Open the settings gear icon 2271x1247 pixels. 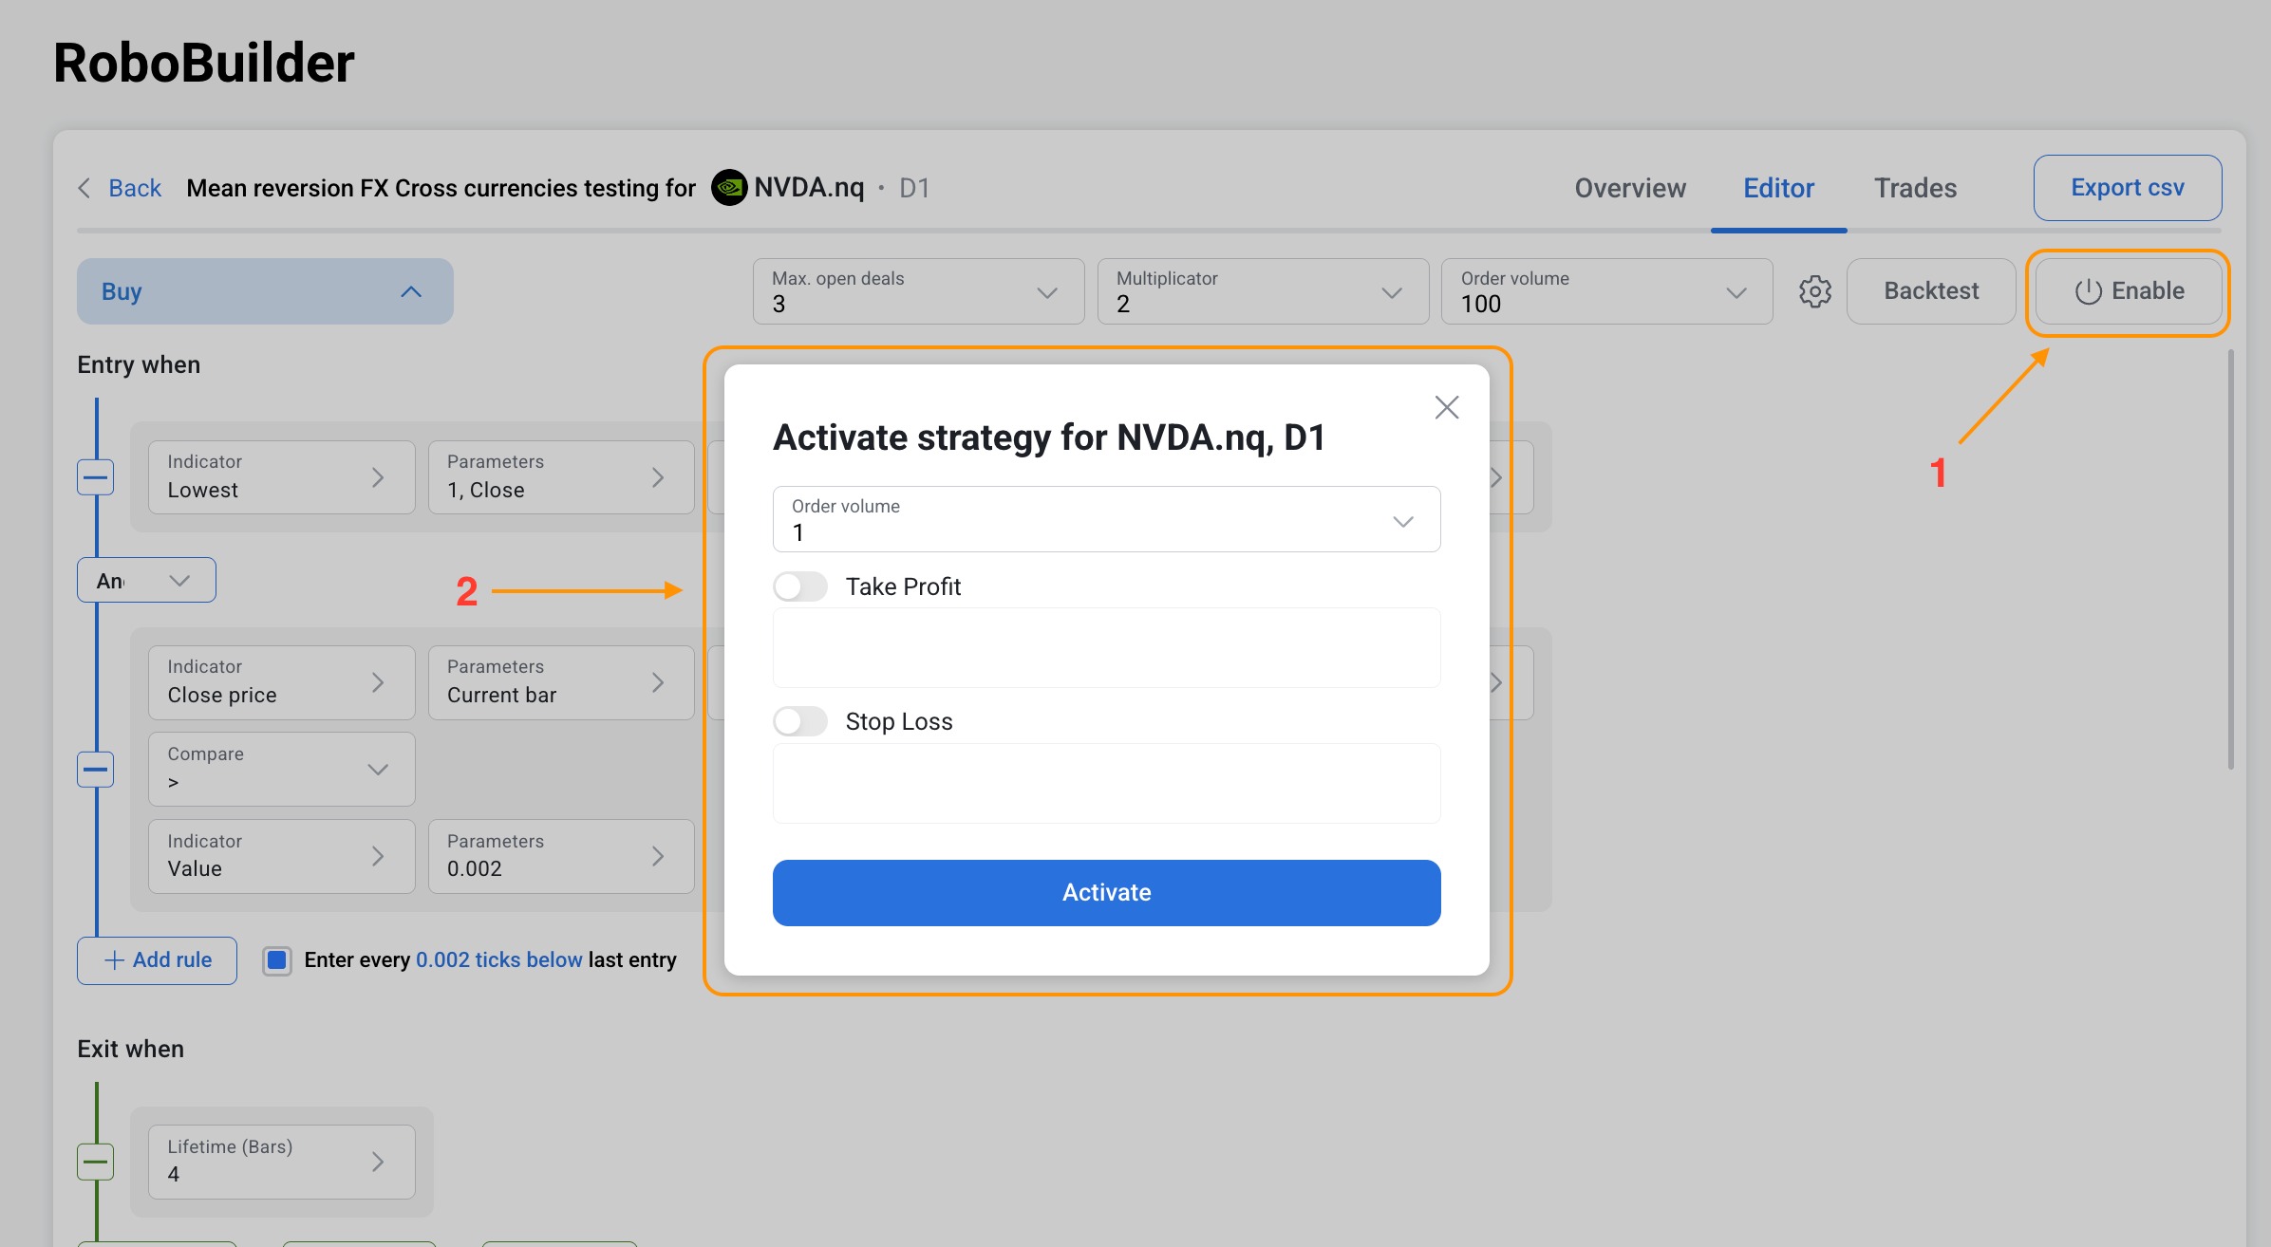click(x=1814, y=291)
